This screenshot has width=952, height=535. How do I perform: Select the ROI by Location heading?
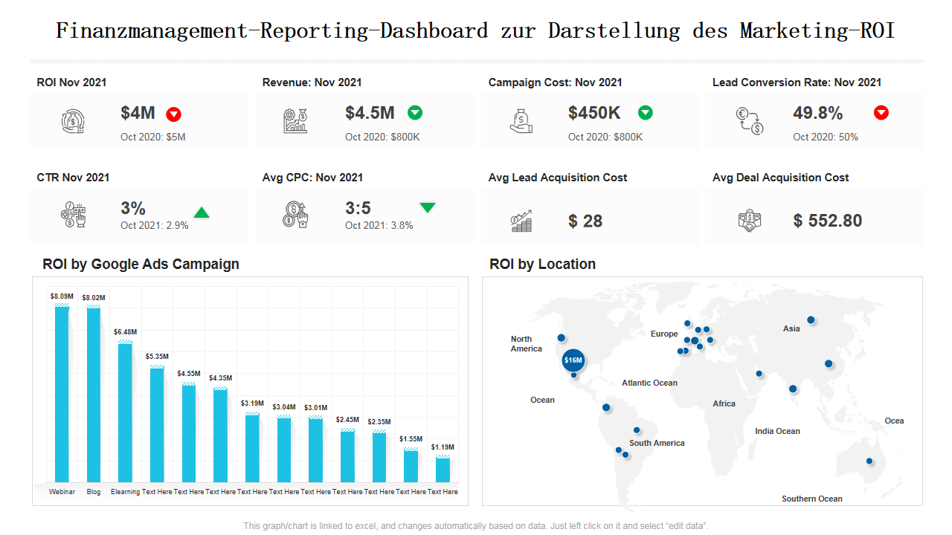click(542, 264)
